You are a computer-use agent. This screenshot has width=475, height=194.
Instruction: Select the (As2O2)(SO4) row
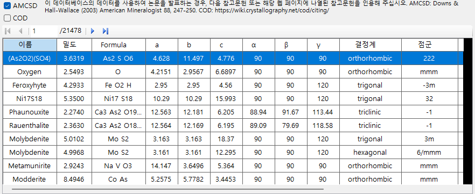point(233,59)
